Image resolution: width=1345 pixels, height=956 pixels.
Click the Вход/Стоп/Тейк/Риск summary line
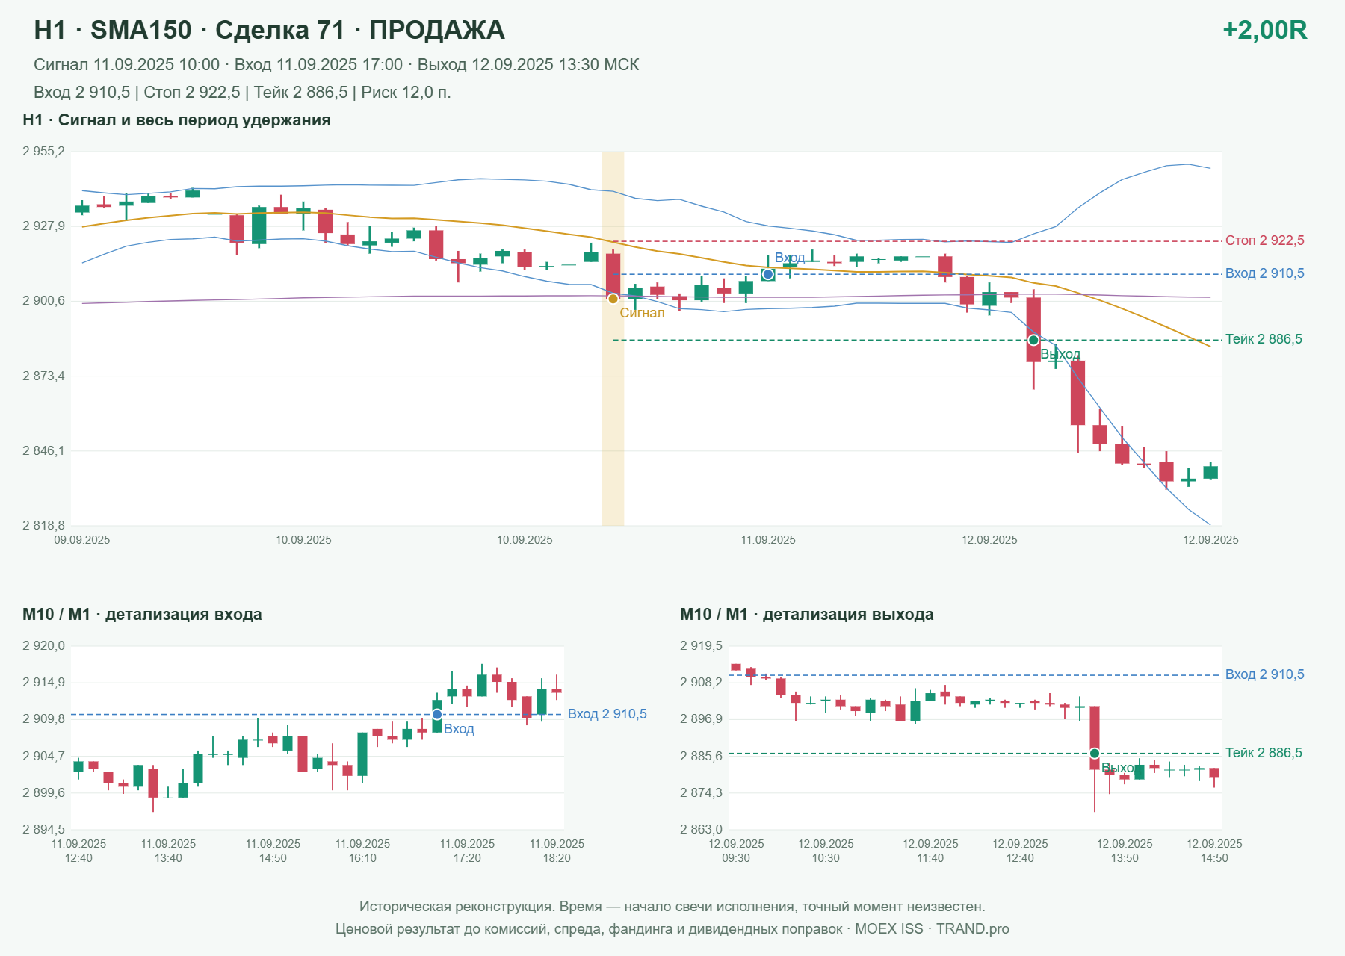(x=242, y=93)
